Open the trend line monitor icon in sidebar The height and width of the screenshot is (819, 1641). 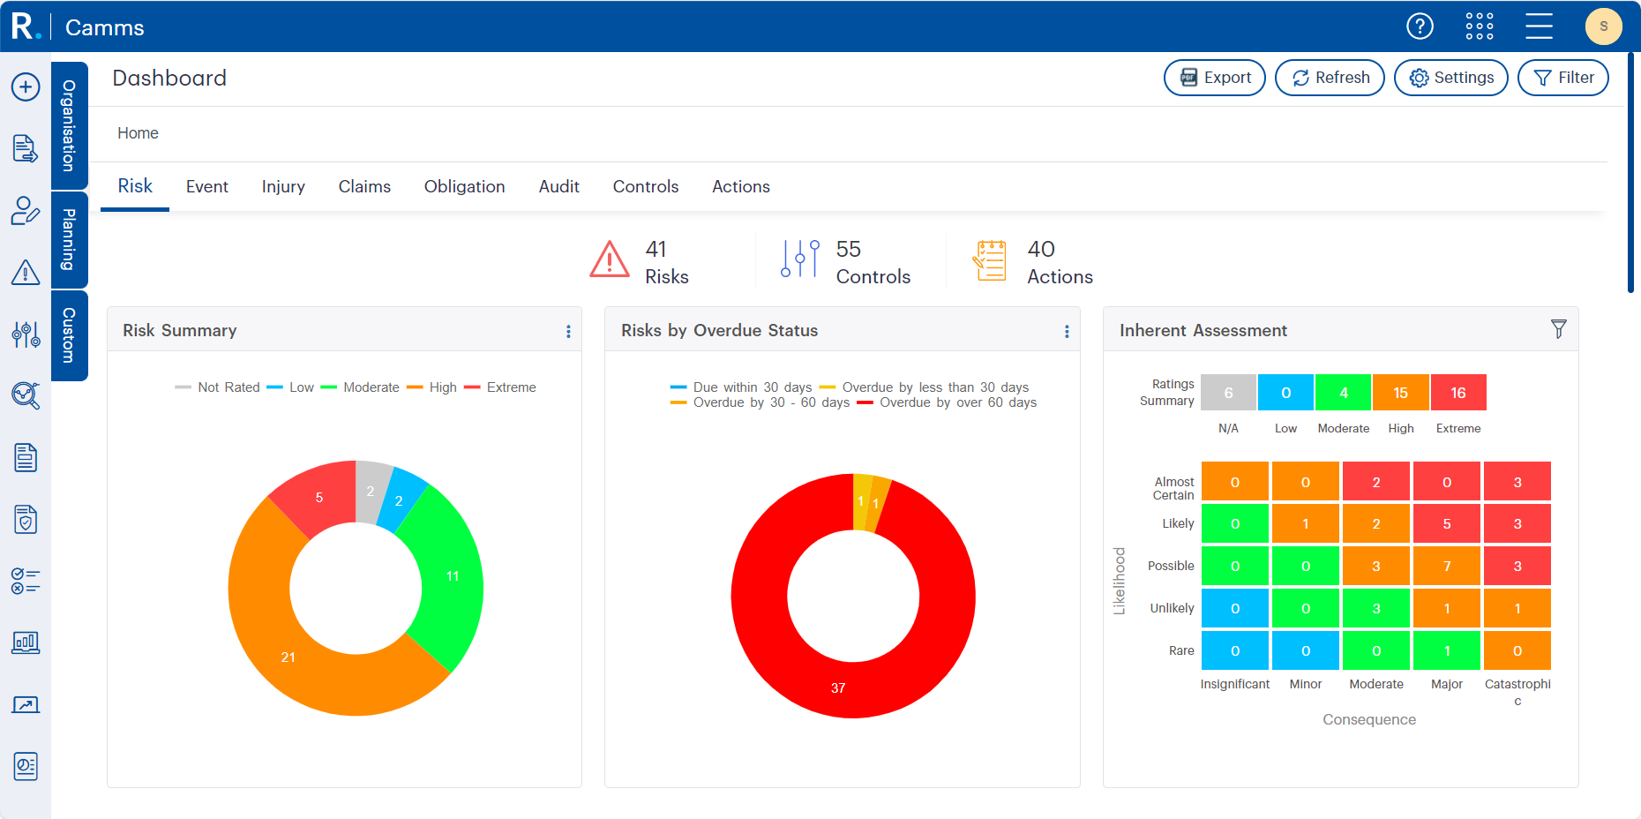(26, 704)
